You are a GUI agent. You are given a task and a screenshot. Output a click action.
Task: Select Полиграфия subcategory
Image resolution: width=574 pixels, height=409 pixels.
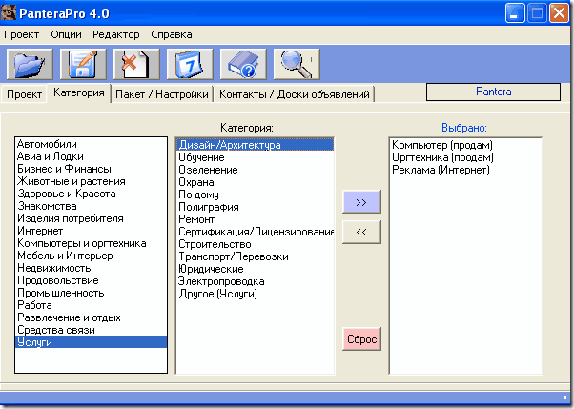click(x=256, y=207)
